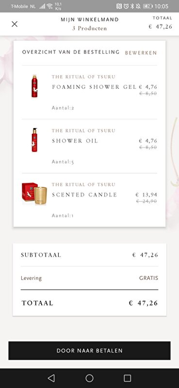Tap the muted notifications bell icon

pyautogui.click(x=138, y=6)
